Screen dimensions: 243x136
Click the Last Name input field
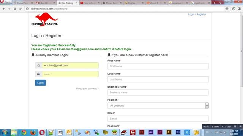(x=158, y=79)
